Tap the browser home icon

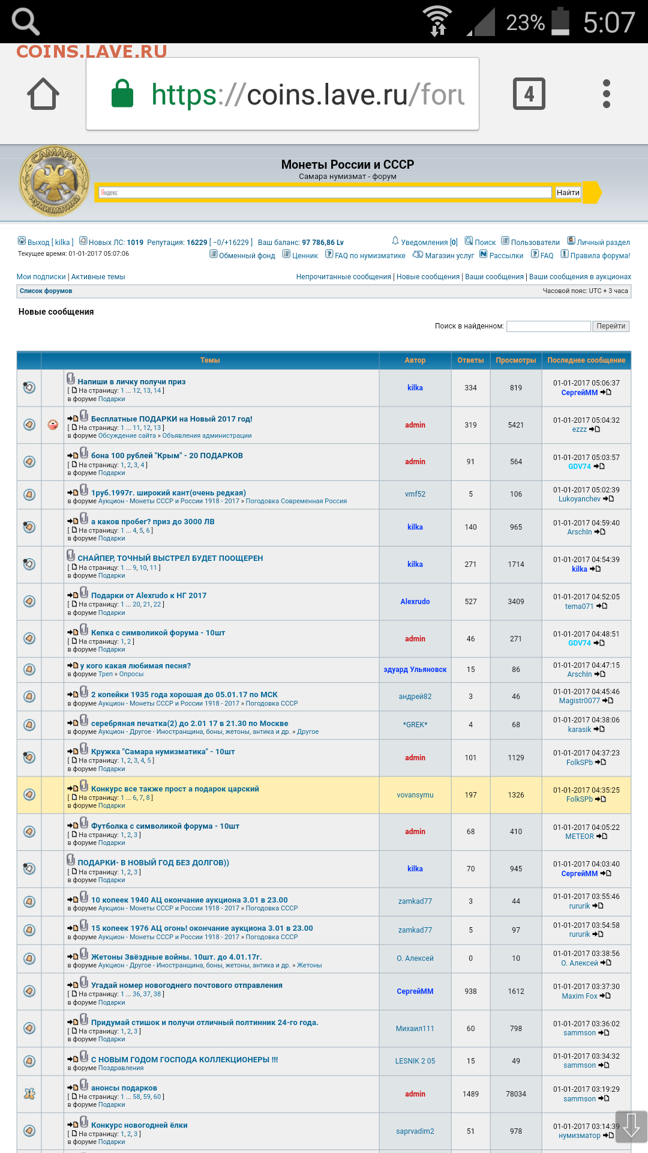(x=43, y=94)
